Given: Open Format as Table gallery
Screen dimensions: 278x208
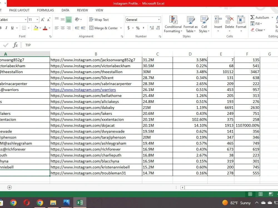Looking at the screenshot, I should (x=191, y=24).
